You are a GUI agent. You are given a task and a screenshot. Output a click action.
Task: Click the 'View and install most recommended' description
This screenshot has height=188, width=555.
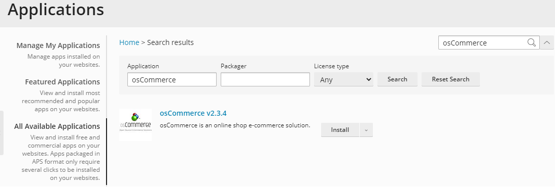tap(61, 101)
